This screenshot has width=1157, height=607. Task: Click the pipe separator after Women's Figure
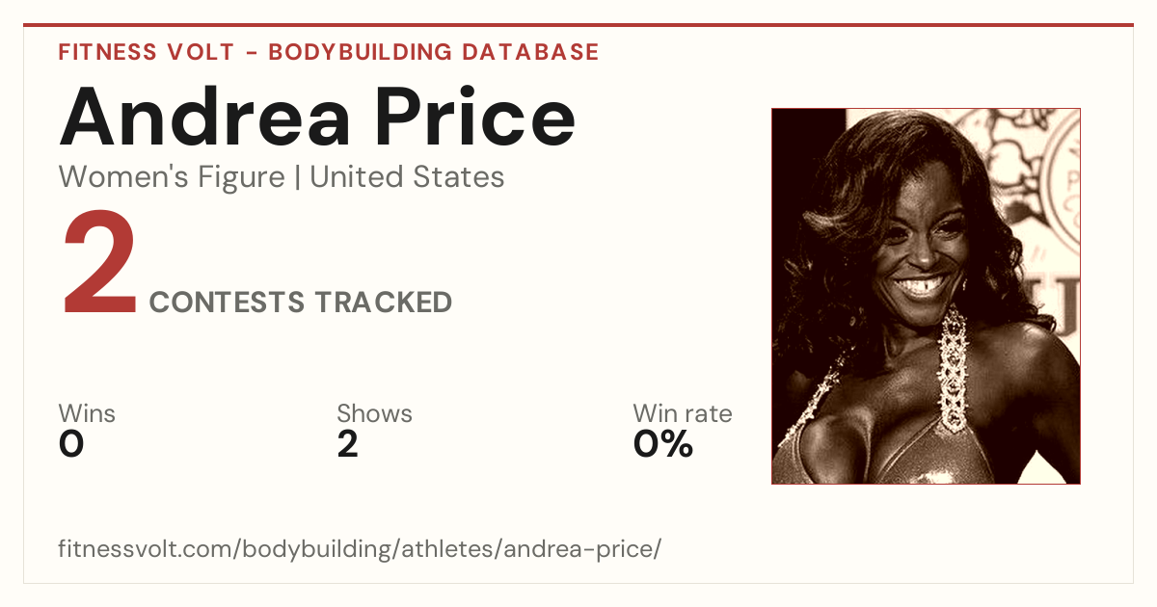[297, 177]
